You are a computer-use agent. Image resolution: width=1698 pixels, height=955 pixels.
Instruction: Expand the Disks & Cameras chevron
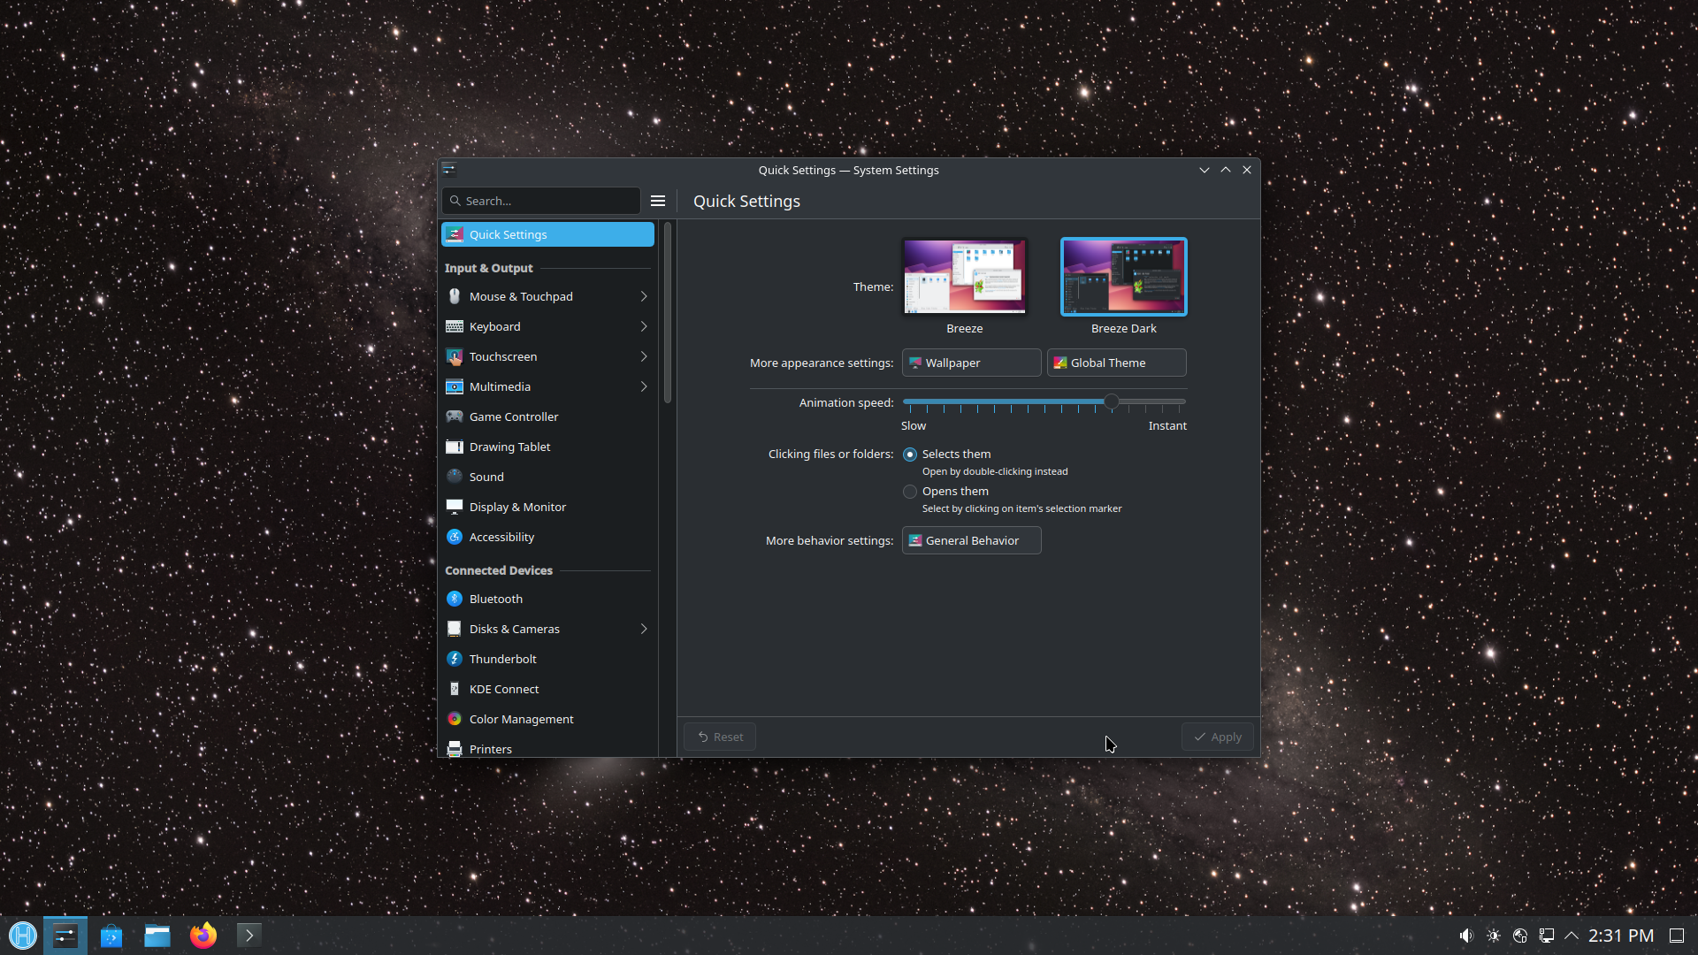pos(644,629)
